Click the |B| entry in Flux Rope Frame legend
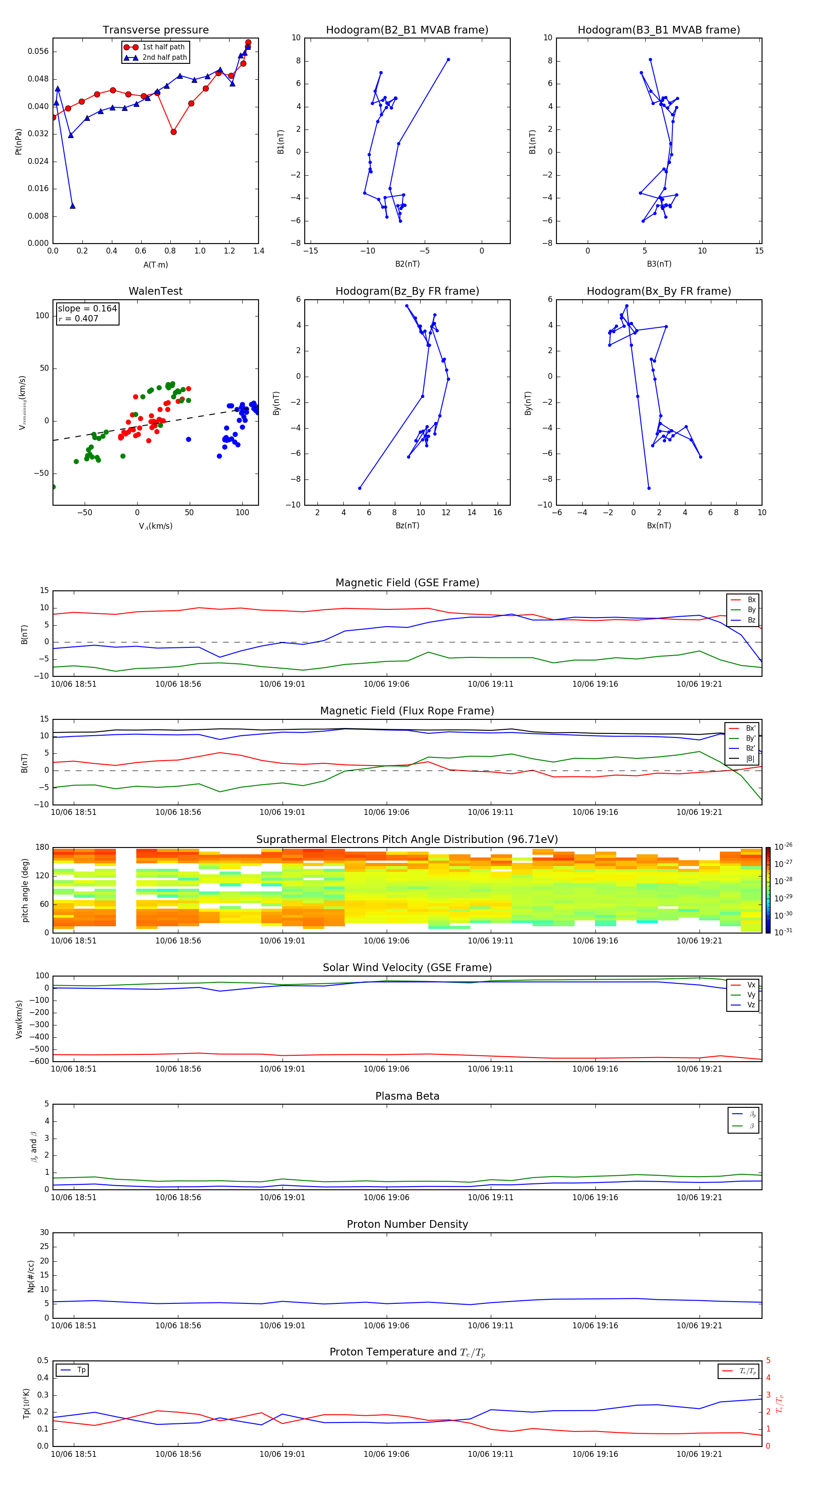The height and width of the screenshot is (1494, 815). tap(743, 759)
